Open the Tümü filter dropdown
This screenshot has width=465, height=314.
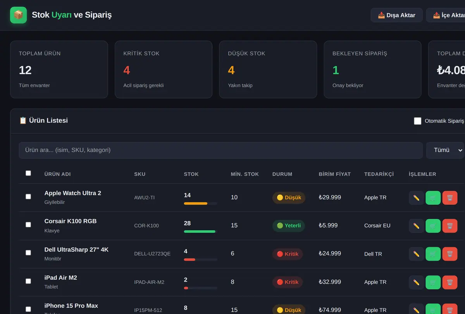[446, 150]
